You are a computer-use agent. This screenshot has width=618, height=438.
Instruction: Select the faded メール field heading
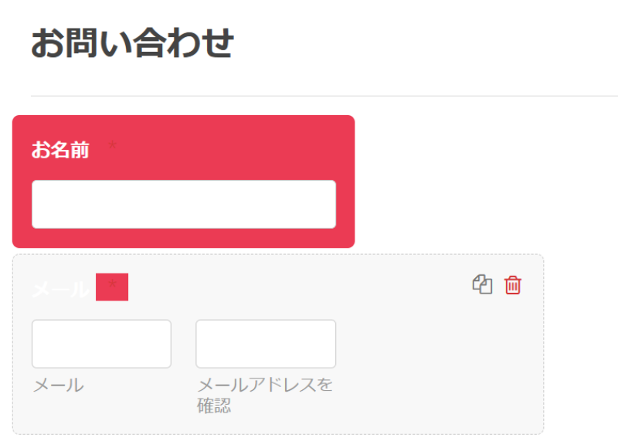tap(61, 290)
